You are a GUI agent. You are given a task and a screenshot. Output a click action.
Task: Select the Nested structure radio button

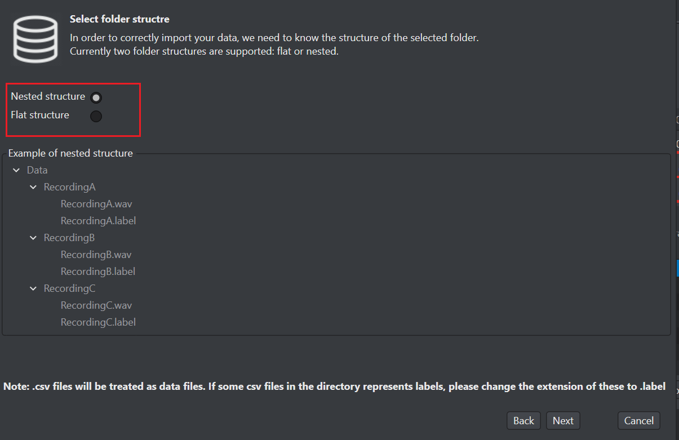click(96, 97)
